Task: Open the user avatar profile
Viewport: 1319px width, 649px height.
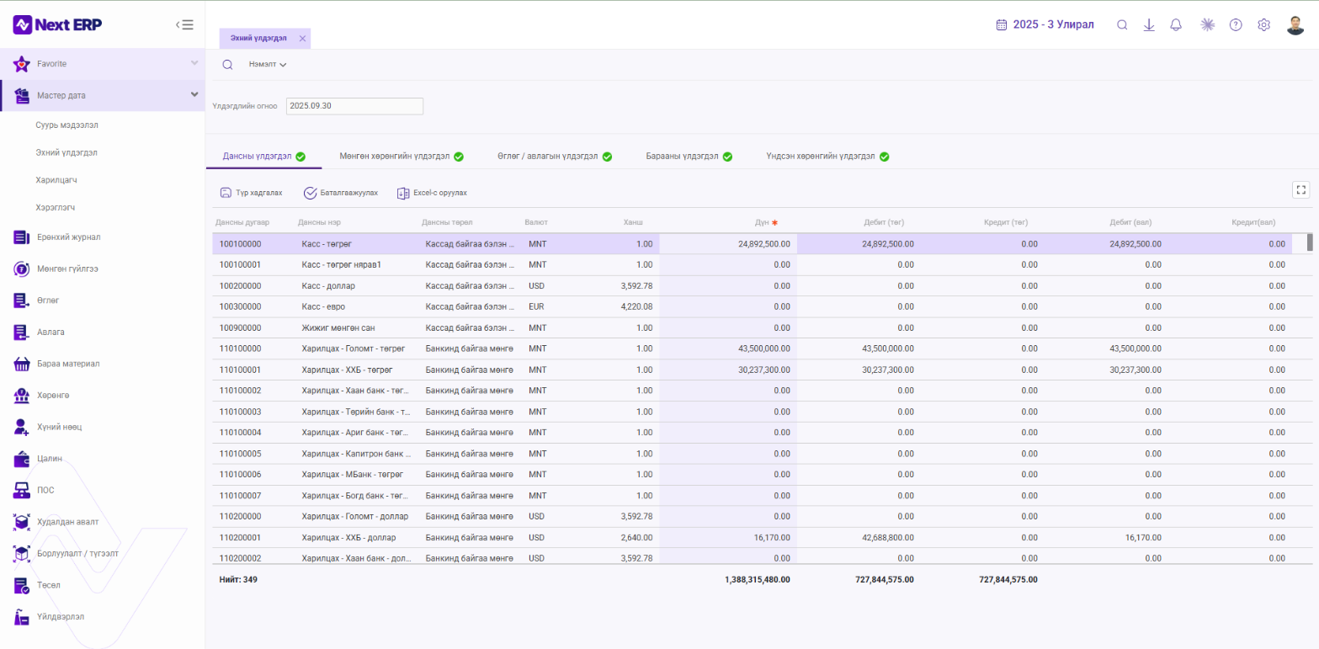Action: click(1295, 24)
